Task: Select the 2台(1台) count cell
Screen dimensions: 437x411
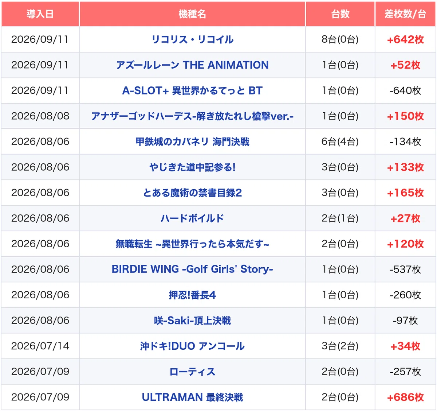Action: pos(340,218)
